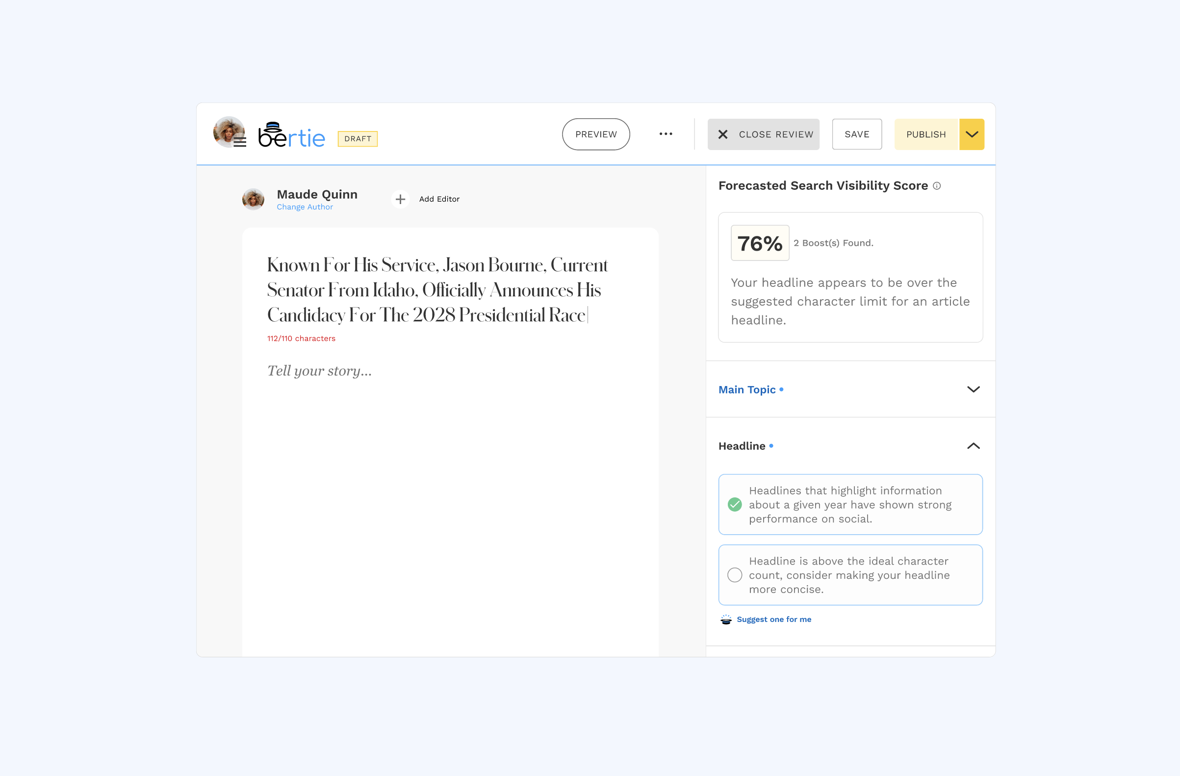Click the X icon to close review

click(723, 134)
